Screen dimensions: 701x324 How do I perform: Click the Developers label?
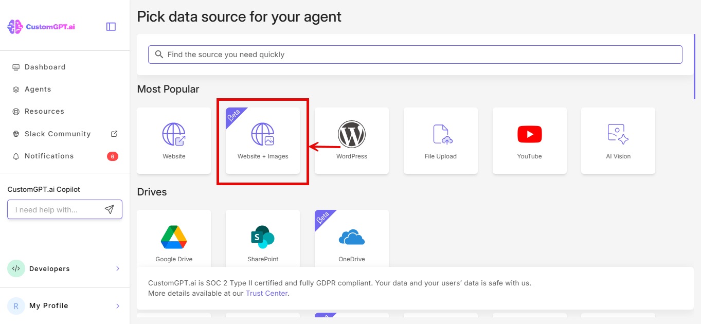(x=49, y=269)
